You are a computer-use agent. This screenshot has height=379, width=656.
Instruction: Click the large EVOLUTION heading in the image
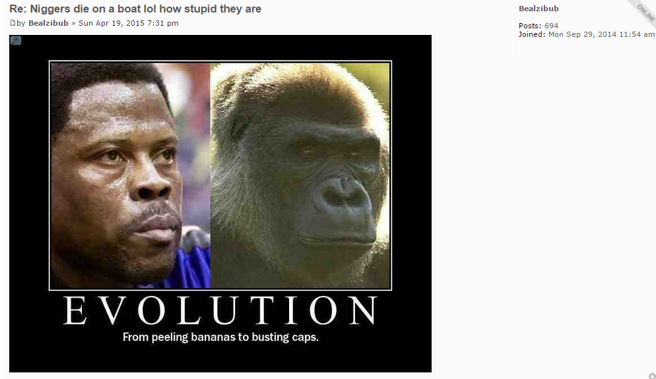pos(220,310)
